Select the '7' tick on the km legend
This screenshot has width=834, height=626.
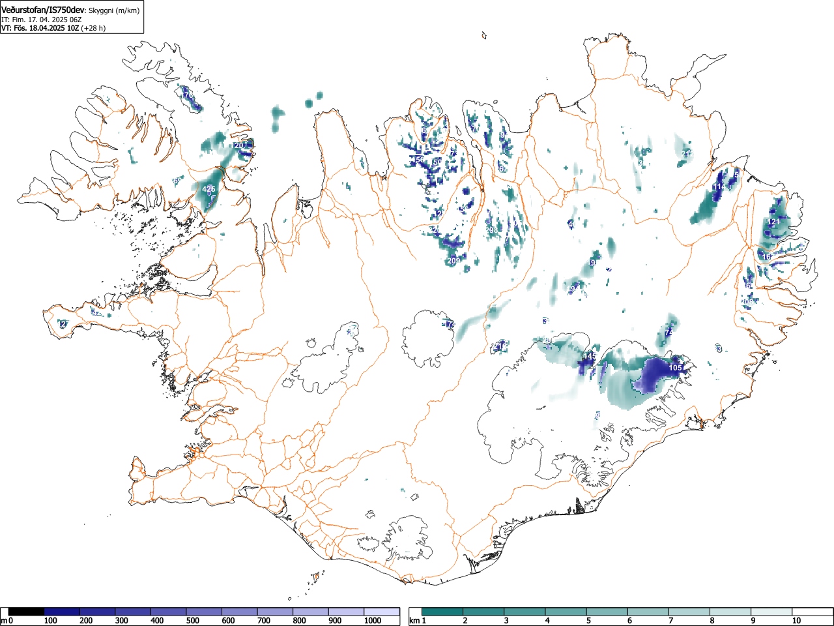coord(670,621)
